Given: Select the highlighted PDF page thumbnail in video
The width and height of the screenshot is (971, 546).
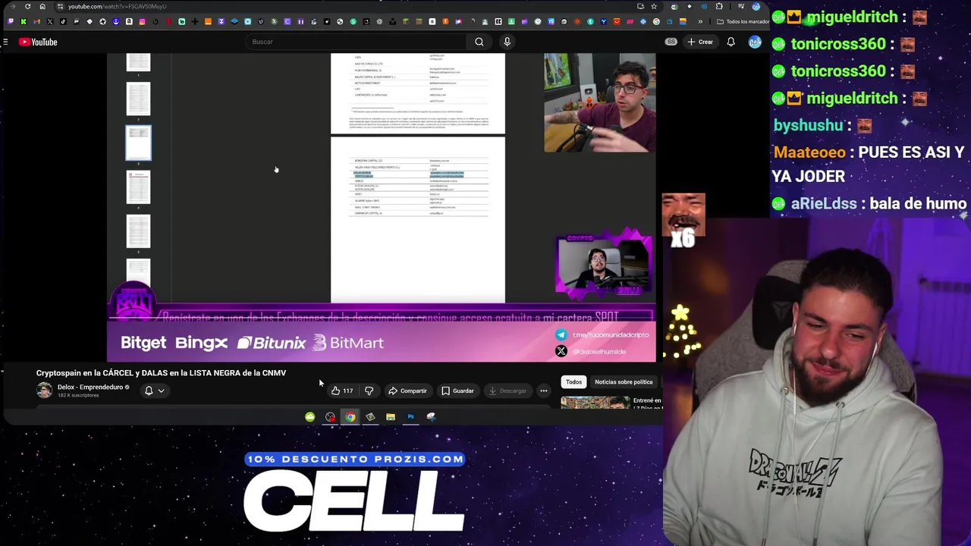Looking at the screenshot, I should (138, 143).
